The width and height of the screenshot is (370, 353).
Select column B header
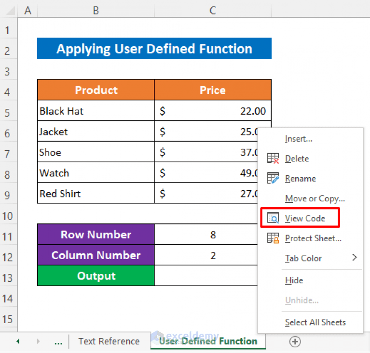click(96, 11)
